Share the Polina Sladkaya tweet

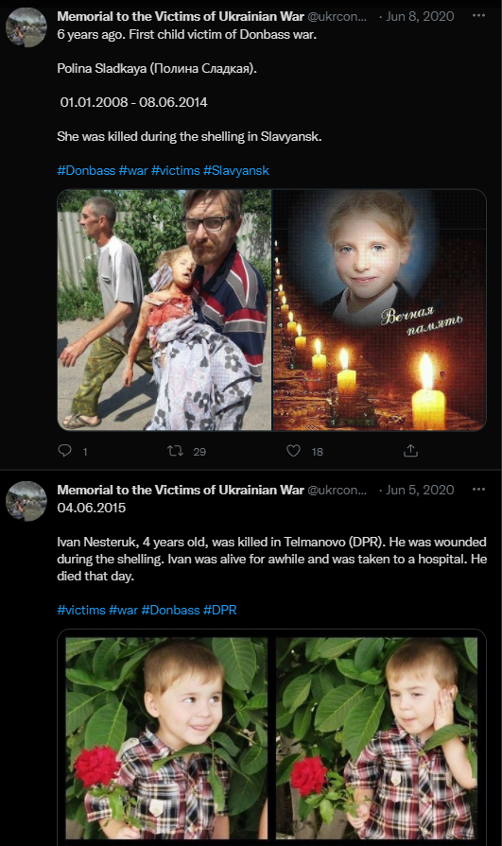(x=411, y=451)
